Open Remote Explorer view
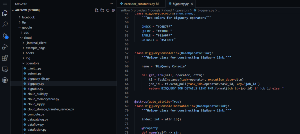300x134 pixels. (x=5, y=69)
